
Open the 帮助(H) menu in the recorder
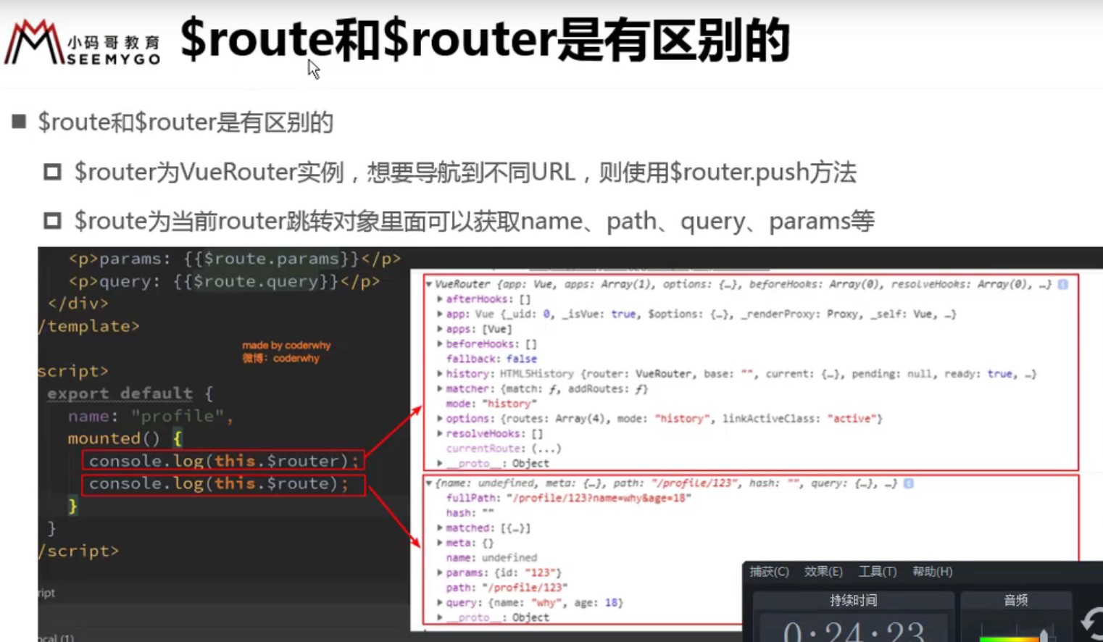click(x=933, y=572)
